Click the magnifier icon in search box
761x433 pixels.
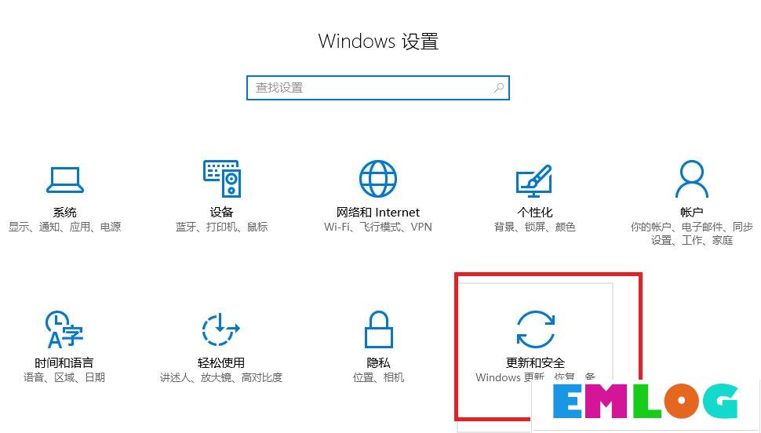498,88
